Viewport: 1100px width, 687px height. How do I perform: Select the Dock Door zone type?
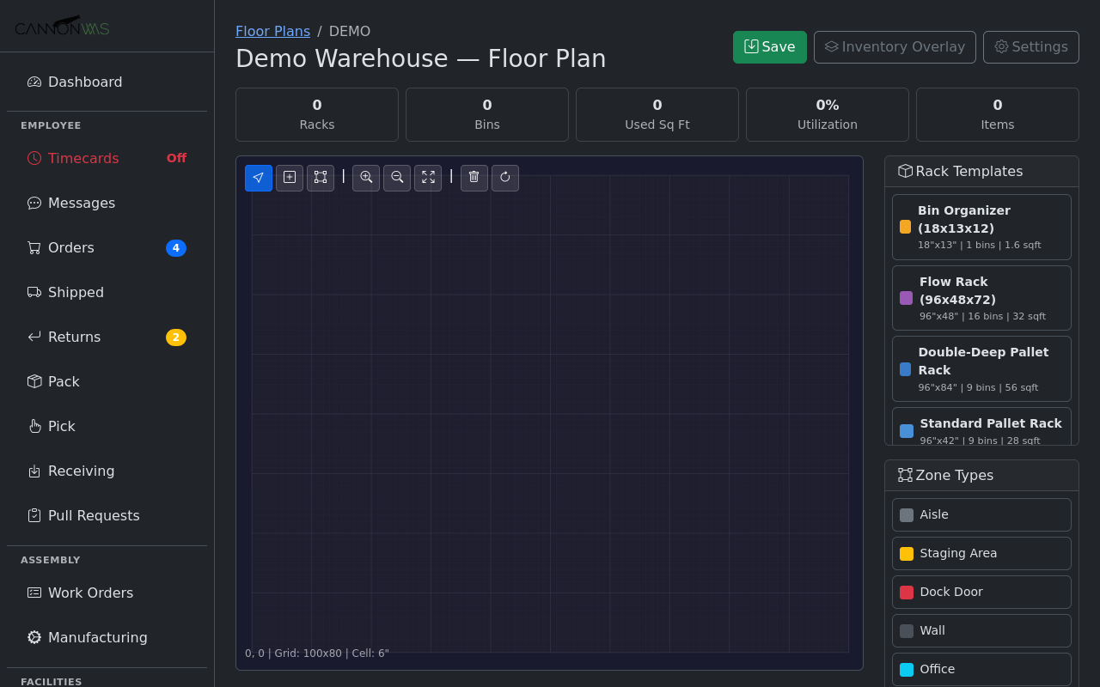click(981, 592)
